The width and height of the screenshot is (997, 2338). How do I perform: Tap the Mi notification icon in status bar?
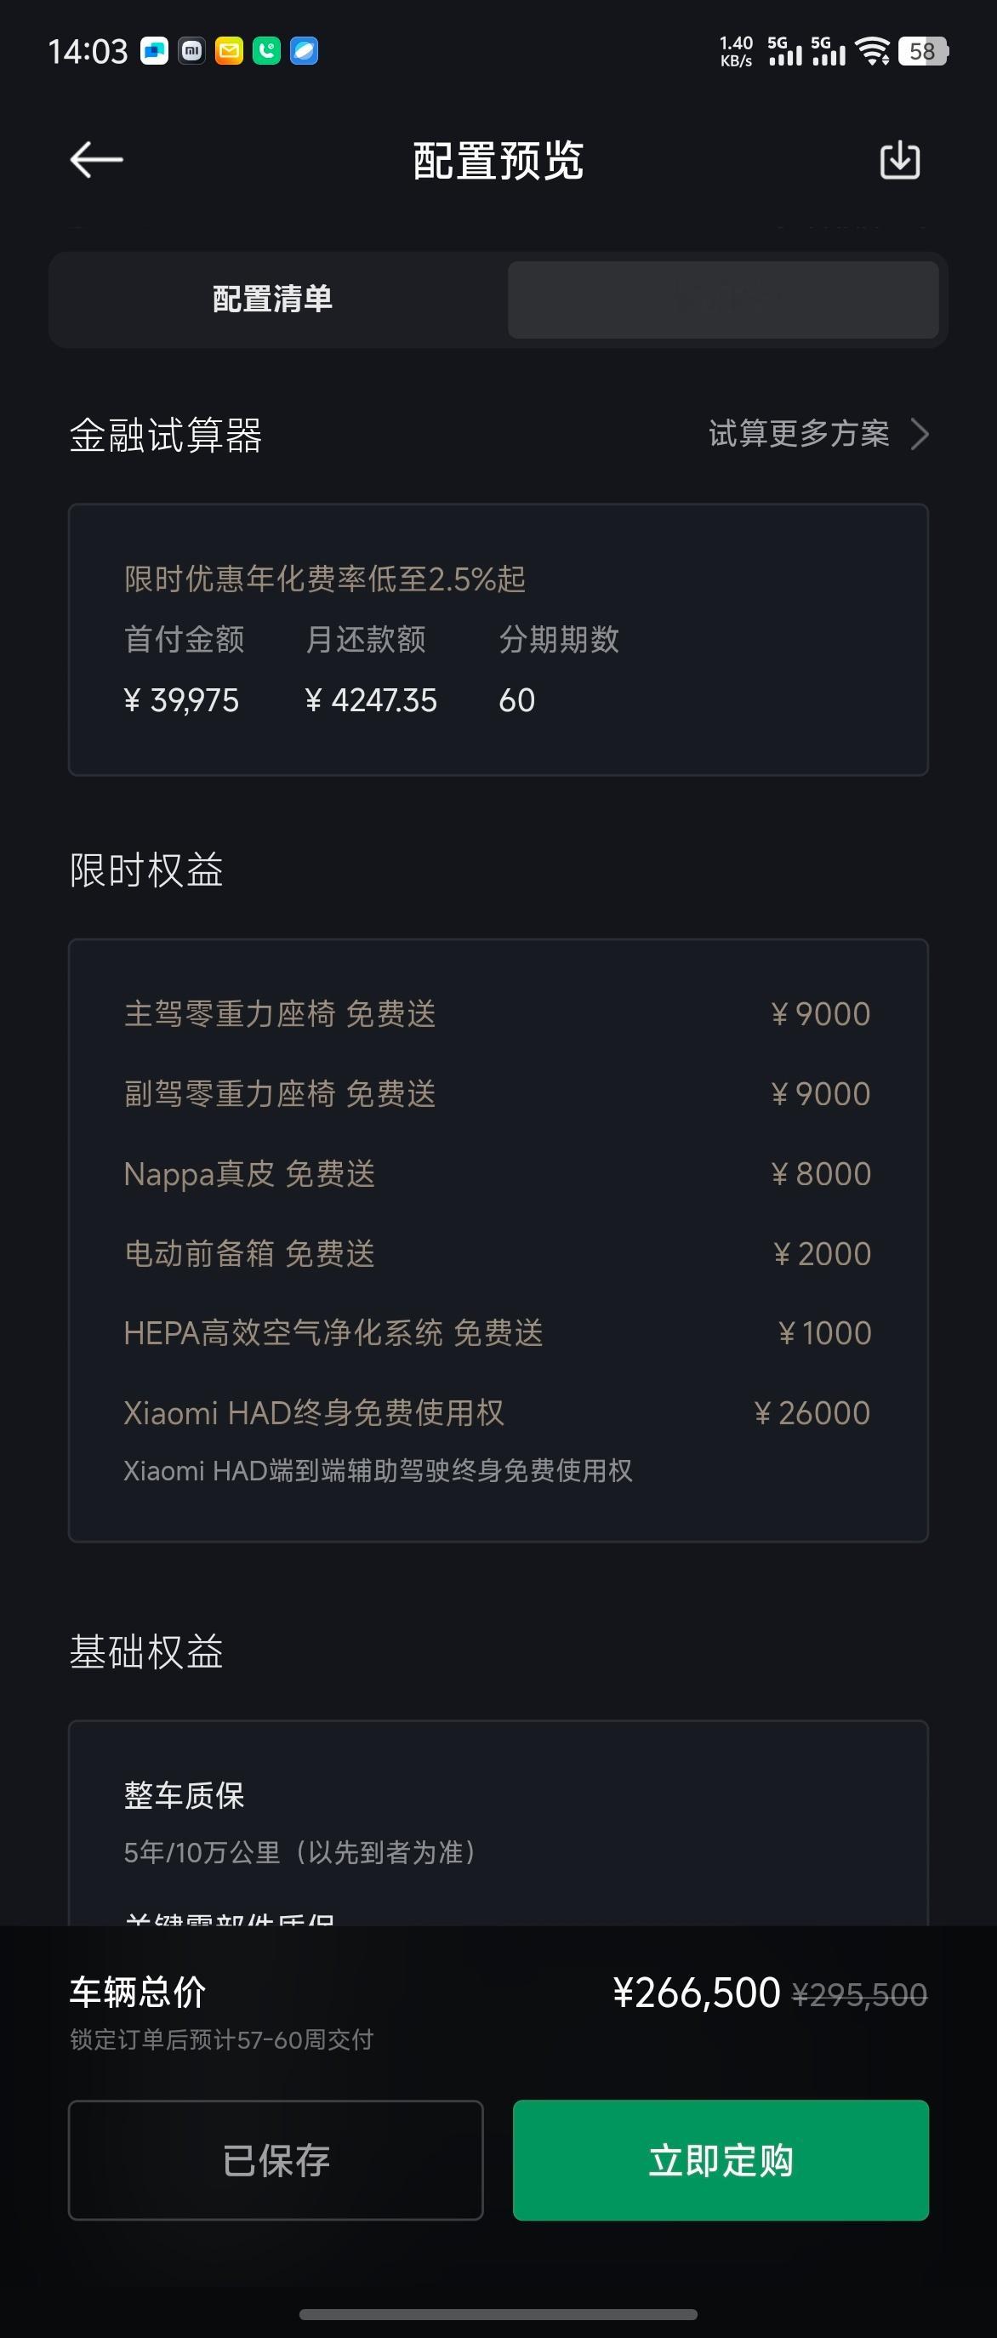click(191, 51)
